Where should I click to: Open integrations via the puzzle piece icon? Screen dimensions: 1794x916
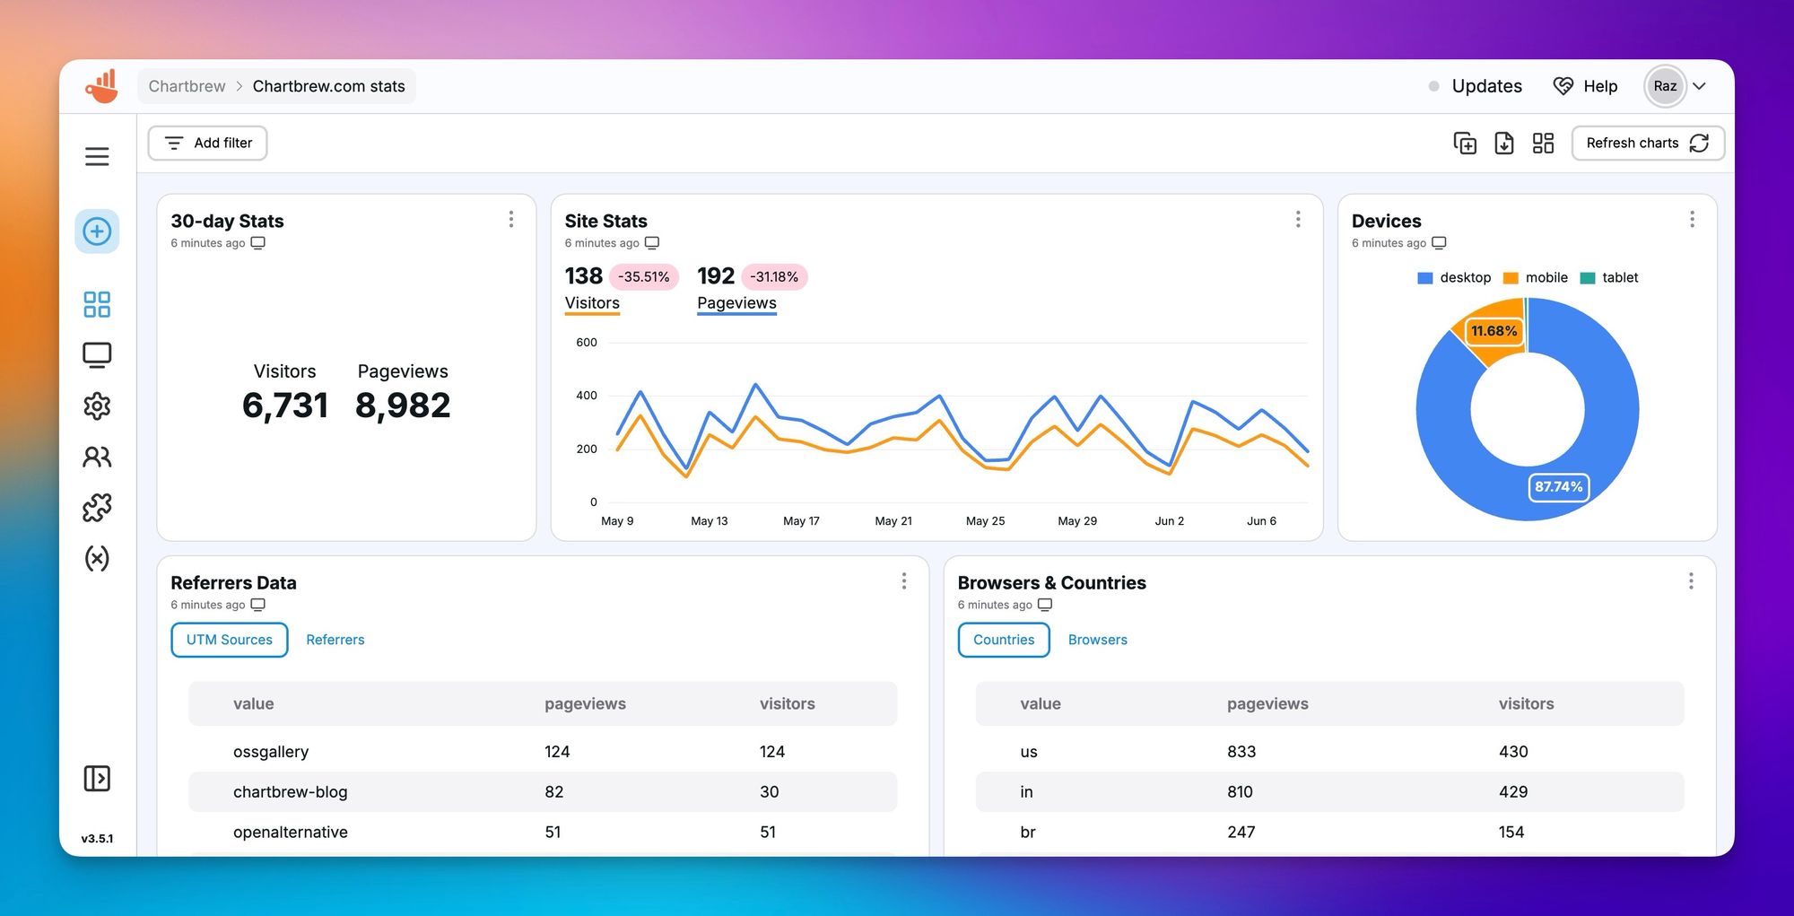pos(97,507)
